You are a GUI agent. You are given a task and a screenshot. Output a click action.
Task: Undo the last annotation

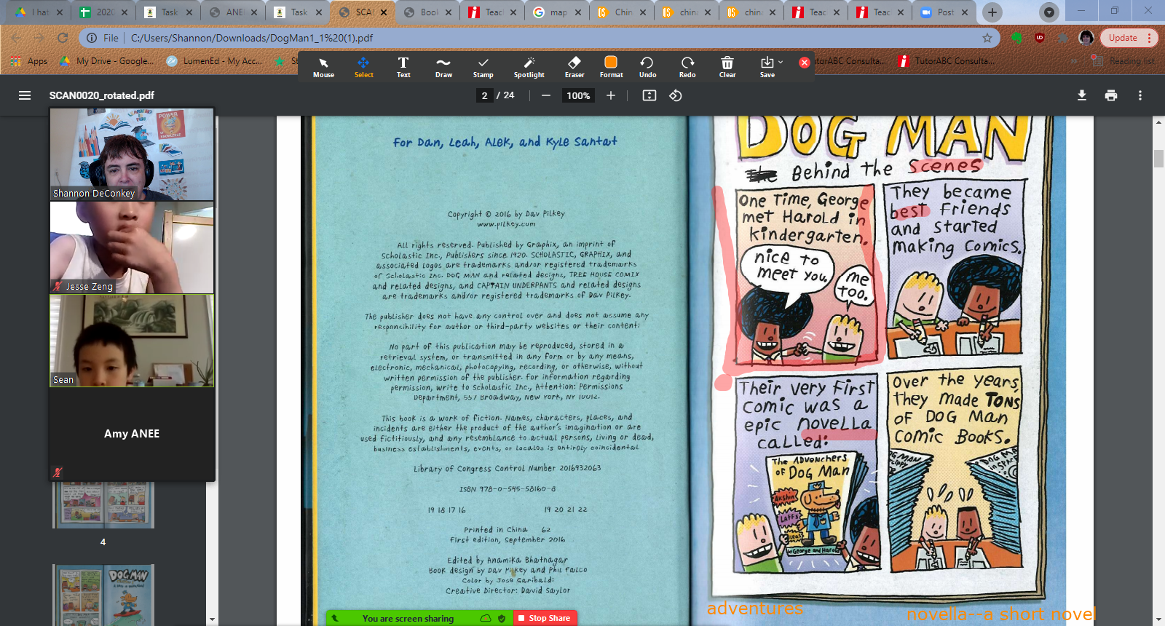[x=647, y=67]
